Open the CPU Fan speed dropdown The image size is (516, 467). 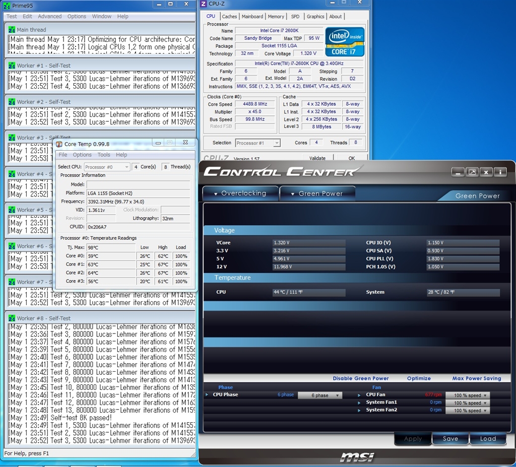pyautogui.click(x=467, y=395)
